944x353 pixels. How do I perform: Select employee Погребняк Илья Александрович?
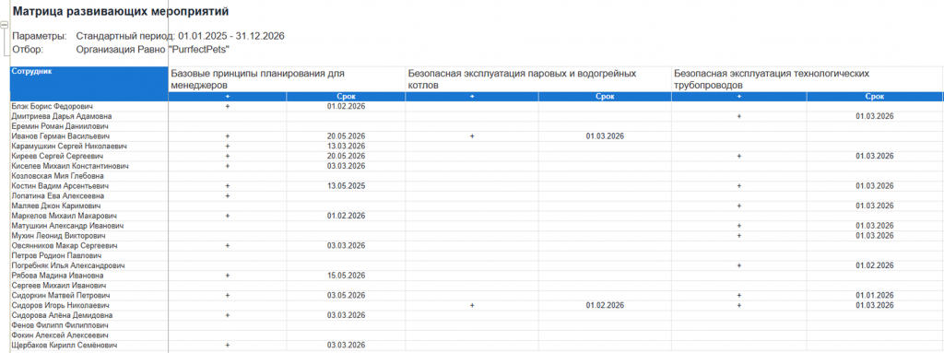point(68,265)
